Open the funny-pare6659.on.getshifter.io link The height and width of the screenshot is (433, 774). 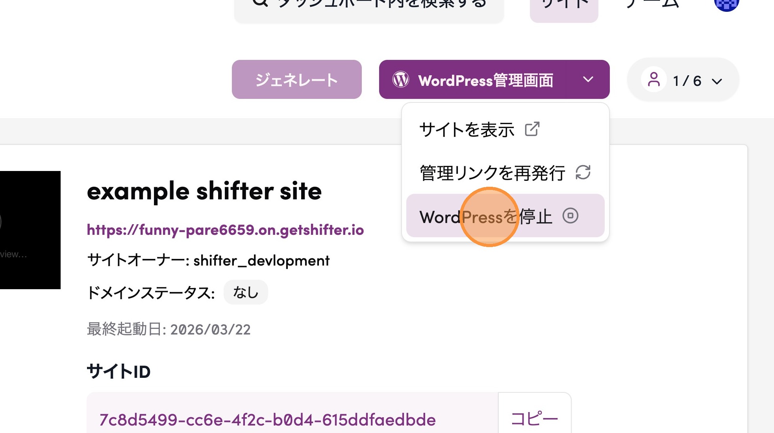[x=225, y=230]
